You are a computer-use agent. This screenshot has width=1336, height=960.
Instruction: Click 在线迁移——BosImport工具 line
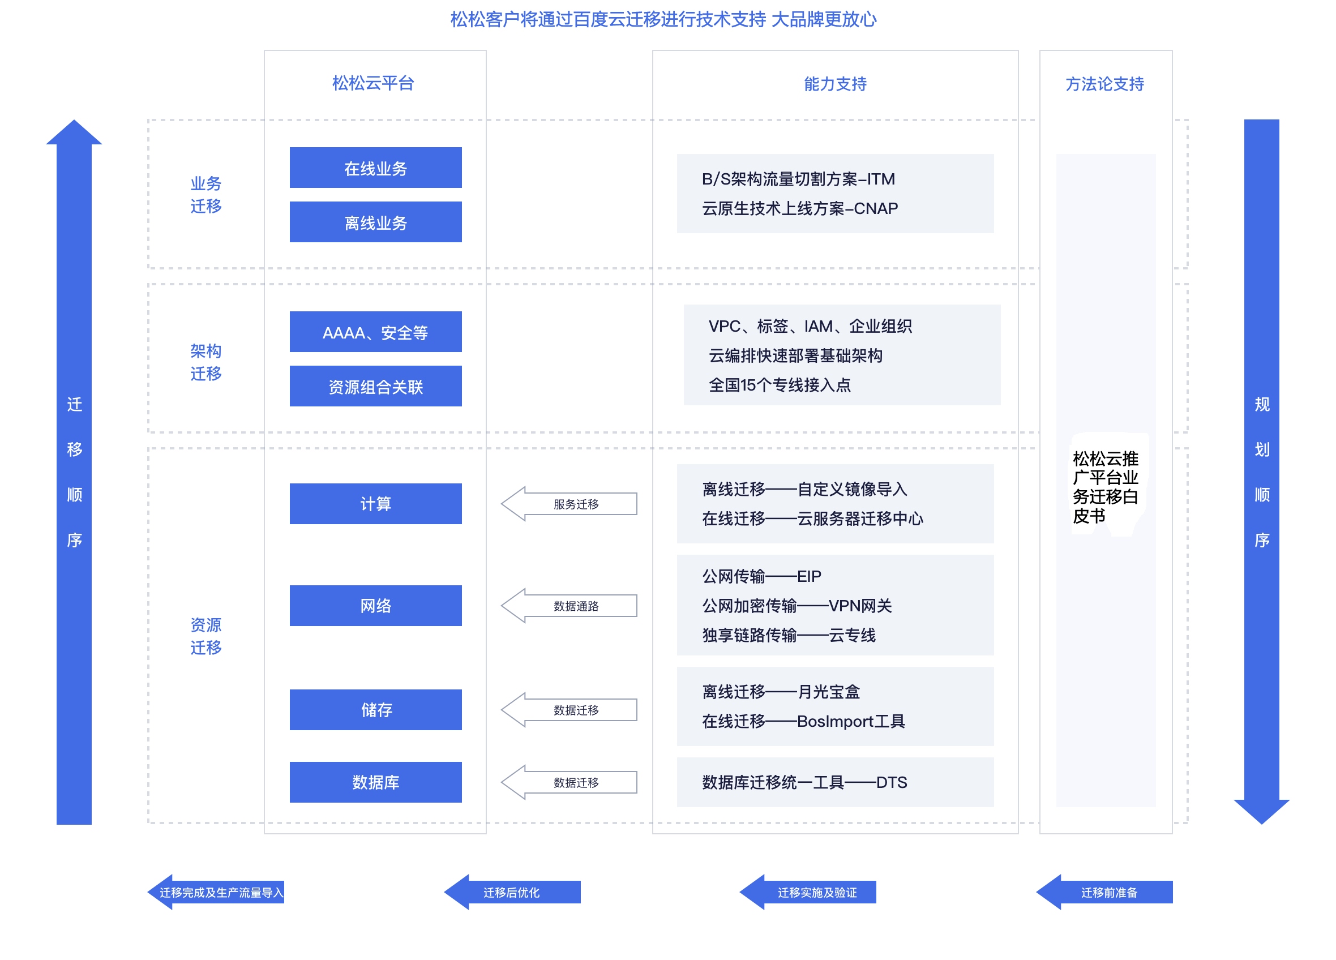click(x=803, y=722)
